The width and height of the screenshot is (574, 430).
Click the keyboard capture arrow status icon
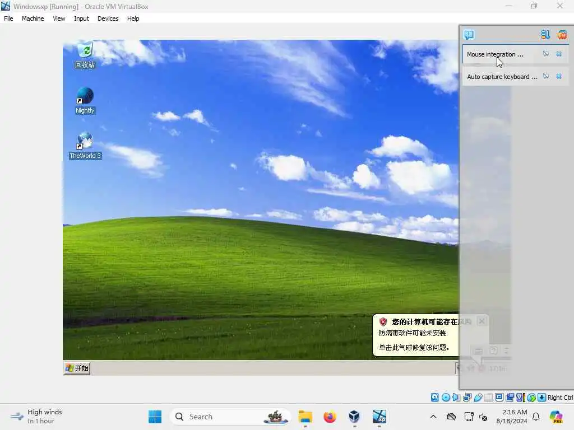pyautogui.click(x=542, y=398)
